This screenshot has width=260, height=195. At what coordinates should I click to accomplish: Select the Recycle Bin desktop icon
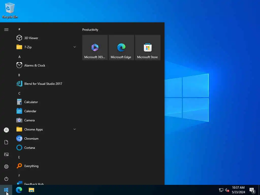10,10
